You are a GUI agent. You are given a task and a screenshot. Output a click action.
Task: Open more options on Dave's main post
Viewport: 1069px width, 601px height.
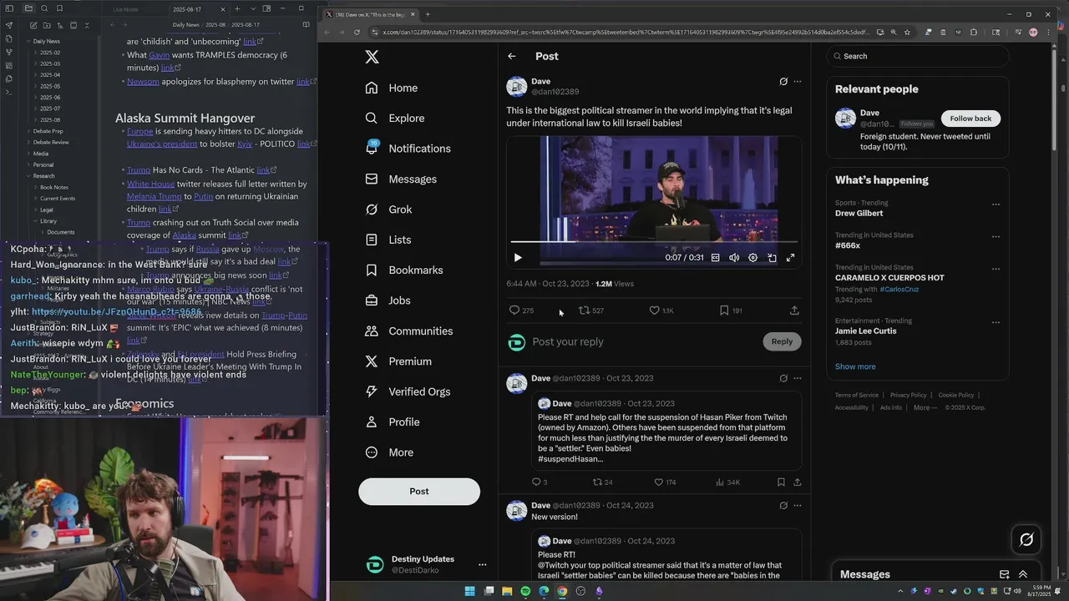(798, 82)
